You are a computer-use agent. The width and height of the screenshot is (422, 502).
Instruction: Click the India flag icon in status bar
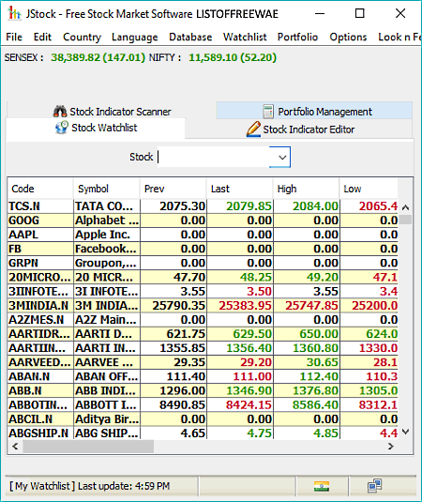click(322, 487)
